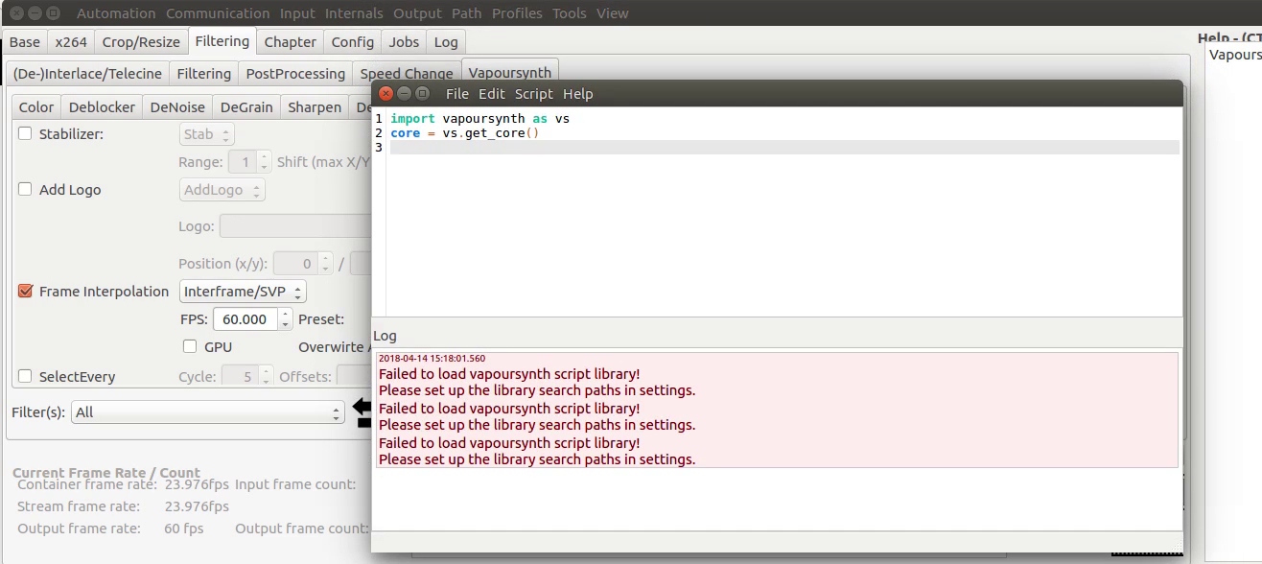Viewport: 1262px width, 564px height.
Task: Close the Vapoursynth script editor window
Action: point(386,94)
